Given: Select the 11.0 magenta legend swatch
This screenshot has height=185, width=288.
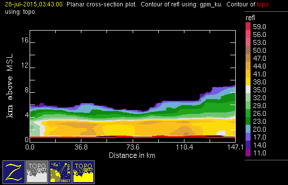Looking at the screenshot, I should coord(248,152).
